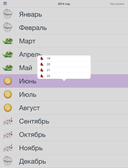This screenshot has width=128, height=168.
Task: Tap the sun icon beside Август
Action: coord(8,107)
